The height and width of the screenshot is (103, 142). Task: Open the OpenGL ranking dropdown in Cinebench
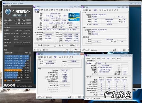(x=9, y=53)
